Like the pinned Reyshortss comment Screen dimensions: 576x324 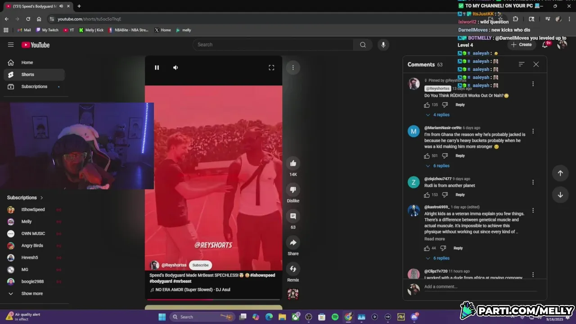point(427,105)
